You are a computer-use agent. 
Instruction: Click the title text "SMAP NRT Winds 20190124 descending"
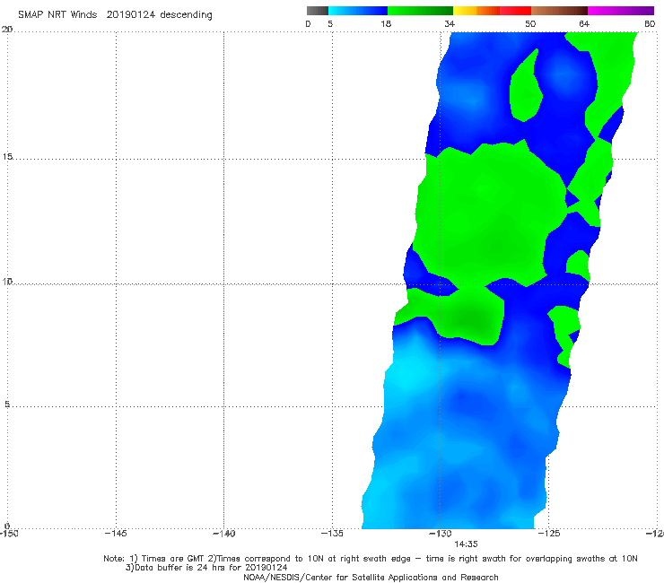(x=115, y=14)
